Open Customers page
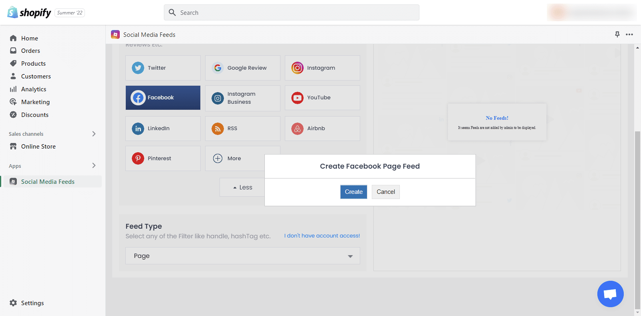The height and width of the screenshot is (316, 641). point(36,76)
